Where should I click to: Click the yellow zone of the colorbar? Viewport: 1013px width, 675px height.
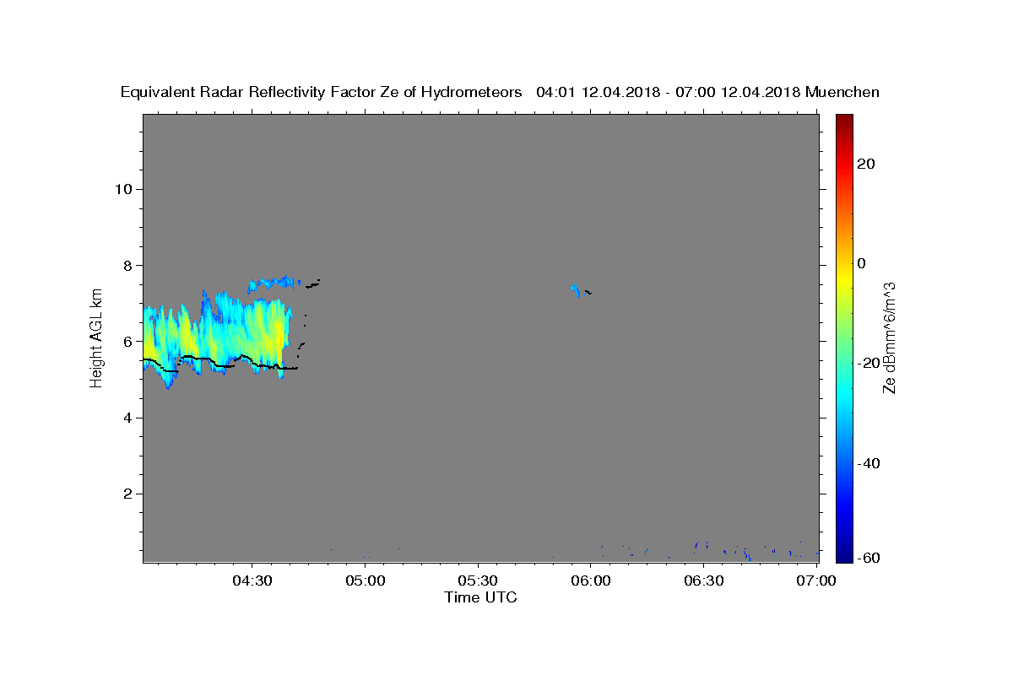click(844, 278)
